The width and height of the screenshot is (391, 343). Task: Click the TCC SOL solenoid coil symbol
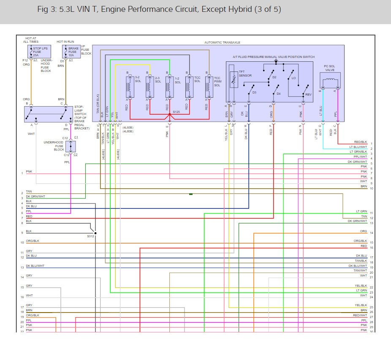click(x=190, y=87)
